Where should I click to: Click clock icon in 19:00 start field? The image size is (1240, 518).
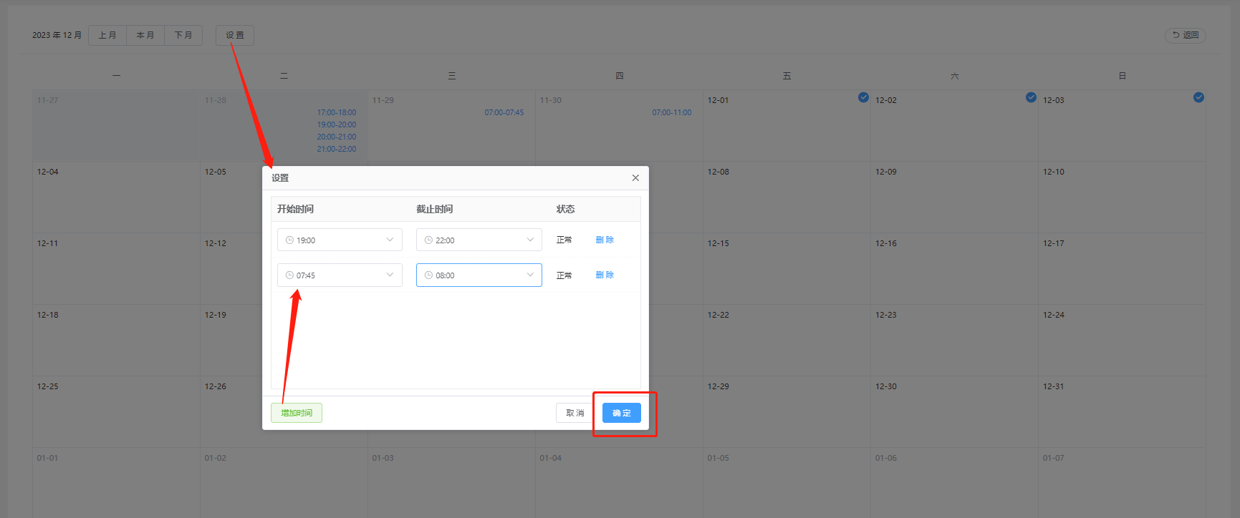(289, 240)
